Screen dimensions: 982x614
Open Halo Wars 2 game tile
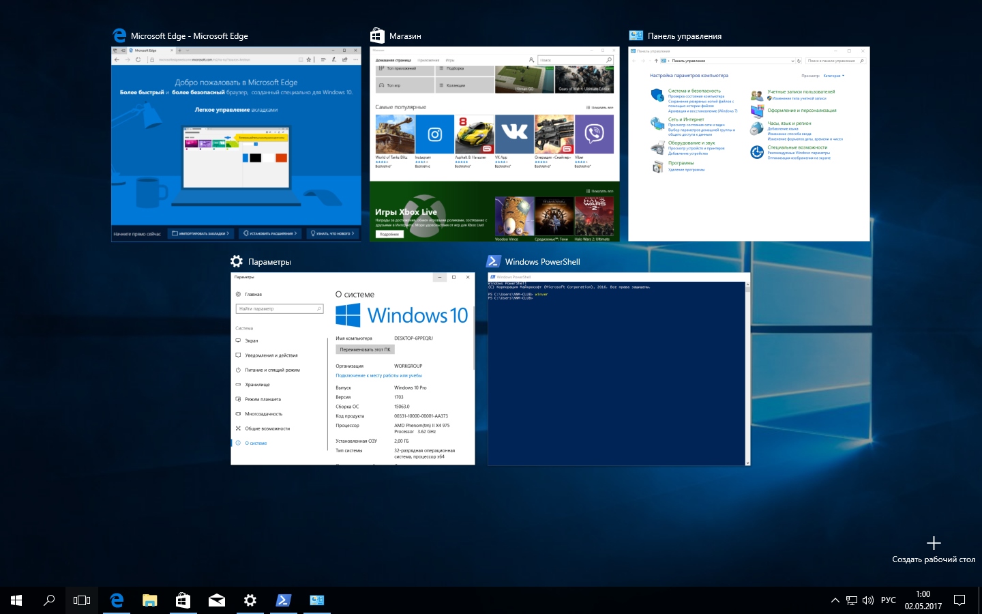pos(594,218)
